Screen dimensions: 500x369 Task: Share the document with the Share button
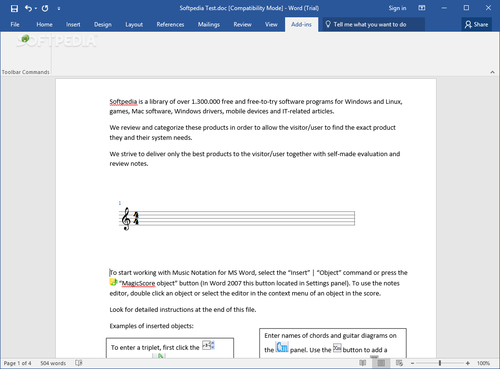[476, 25]
